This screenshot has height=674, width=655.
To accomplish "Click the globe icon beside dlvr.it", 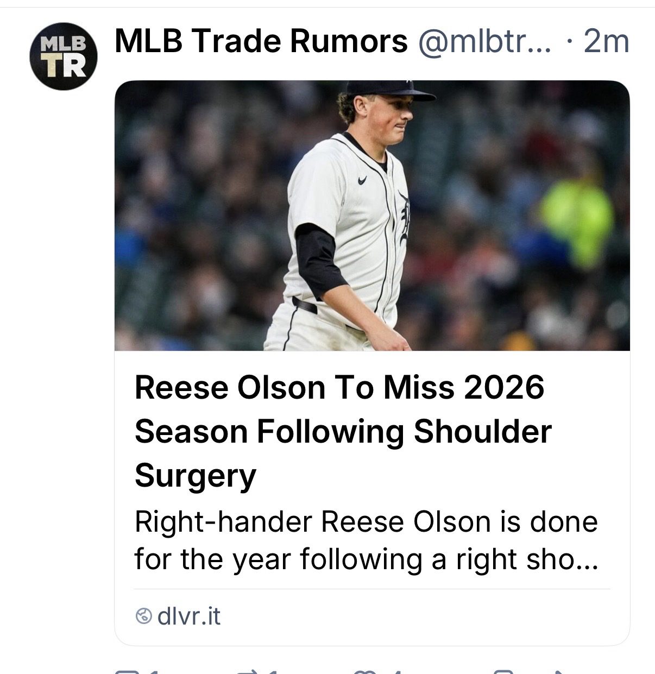I will click(x=144, y=616).
